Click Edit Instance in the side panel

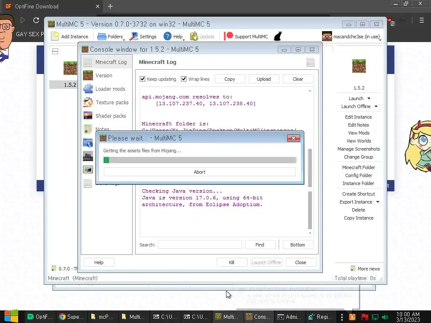[x=358, y=117]
